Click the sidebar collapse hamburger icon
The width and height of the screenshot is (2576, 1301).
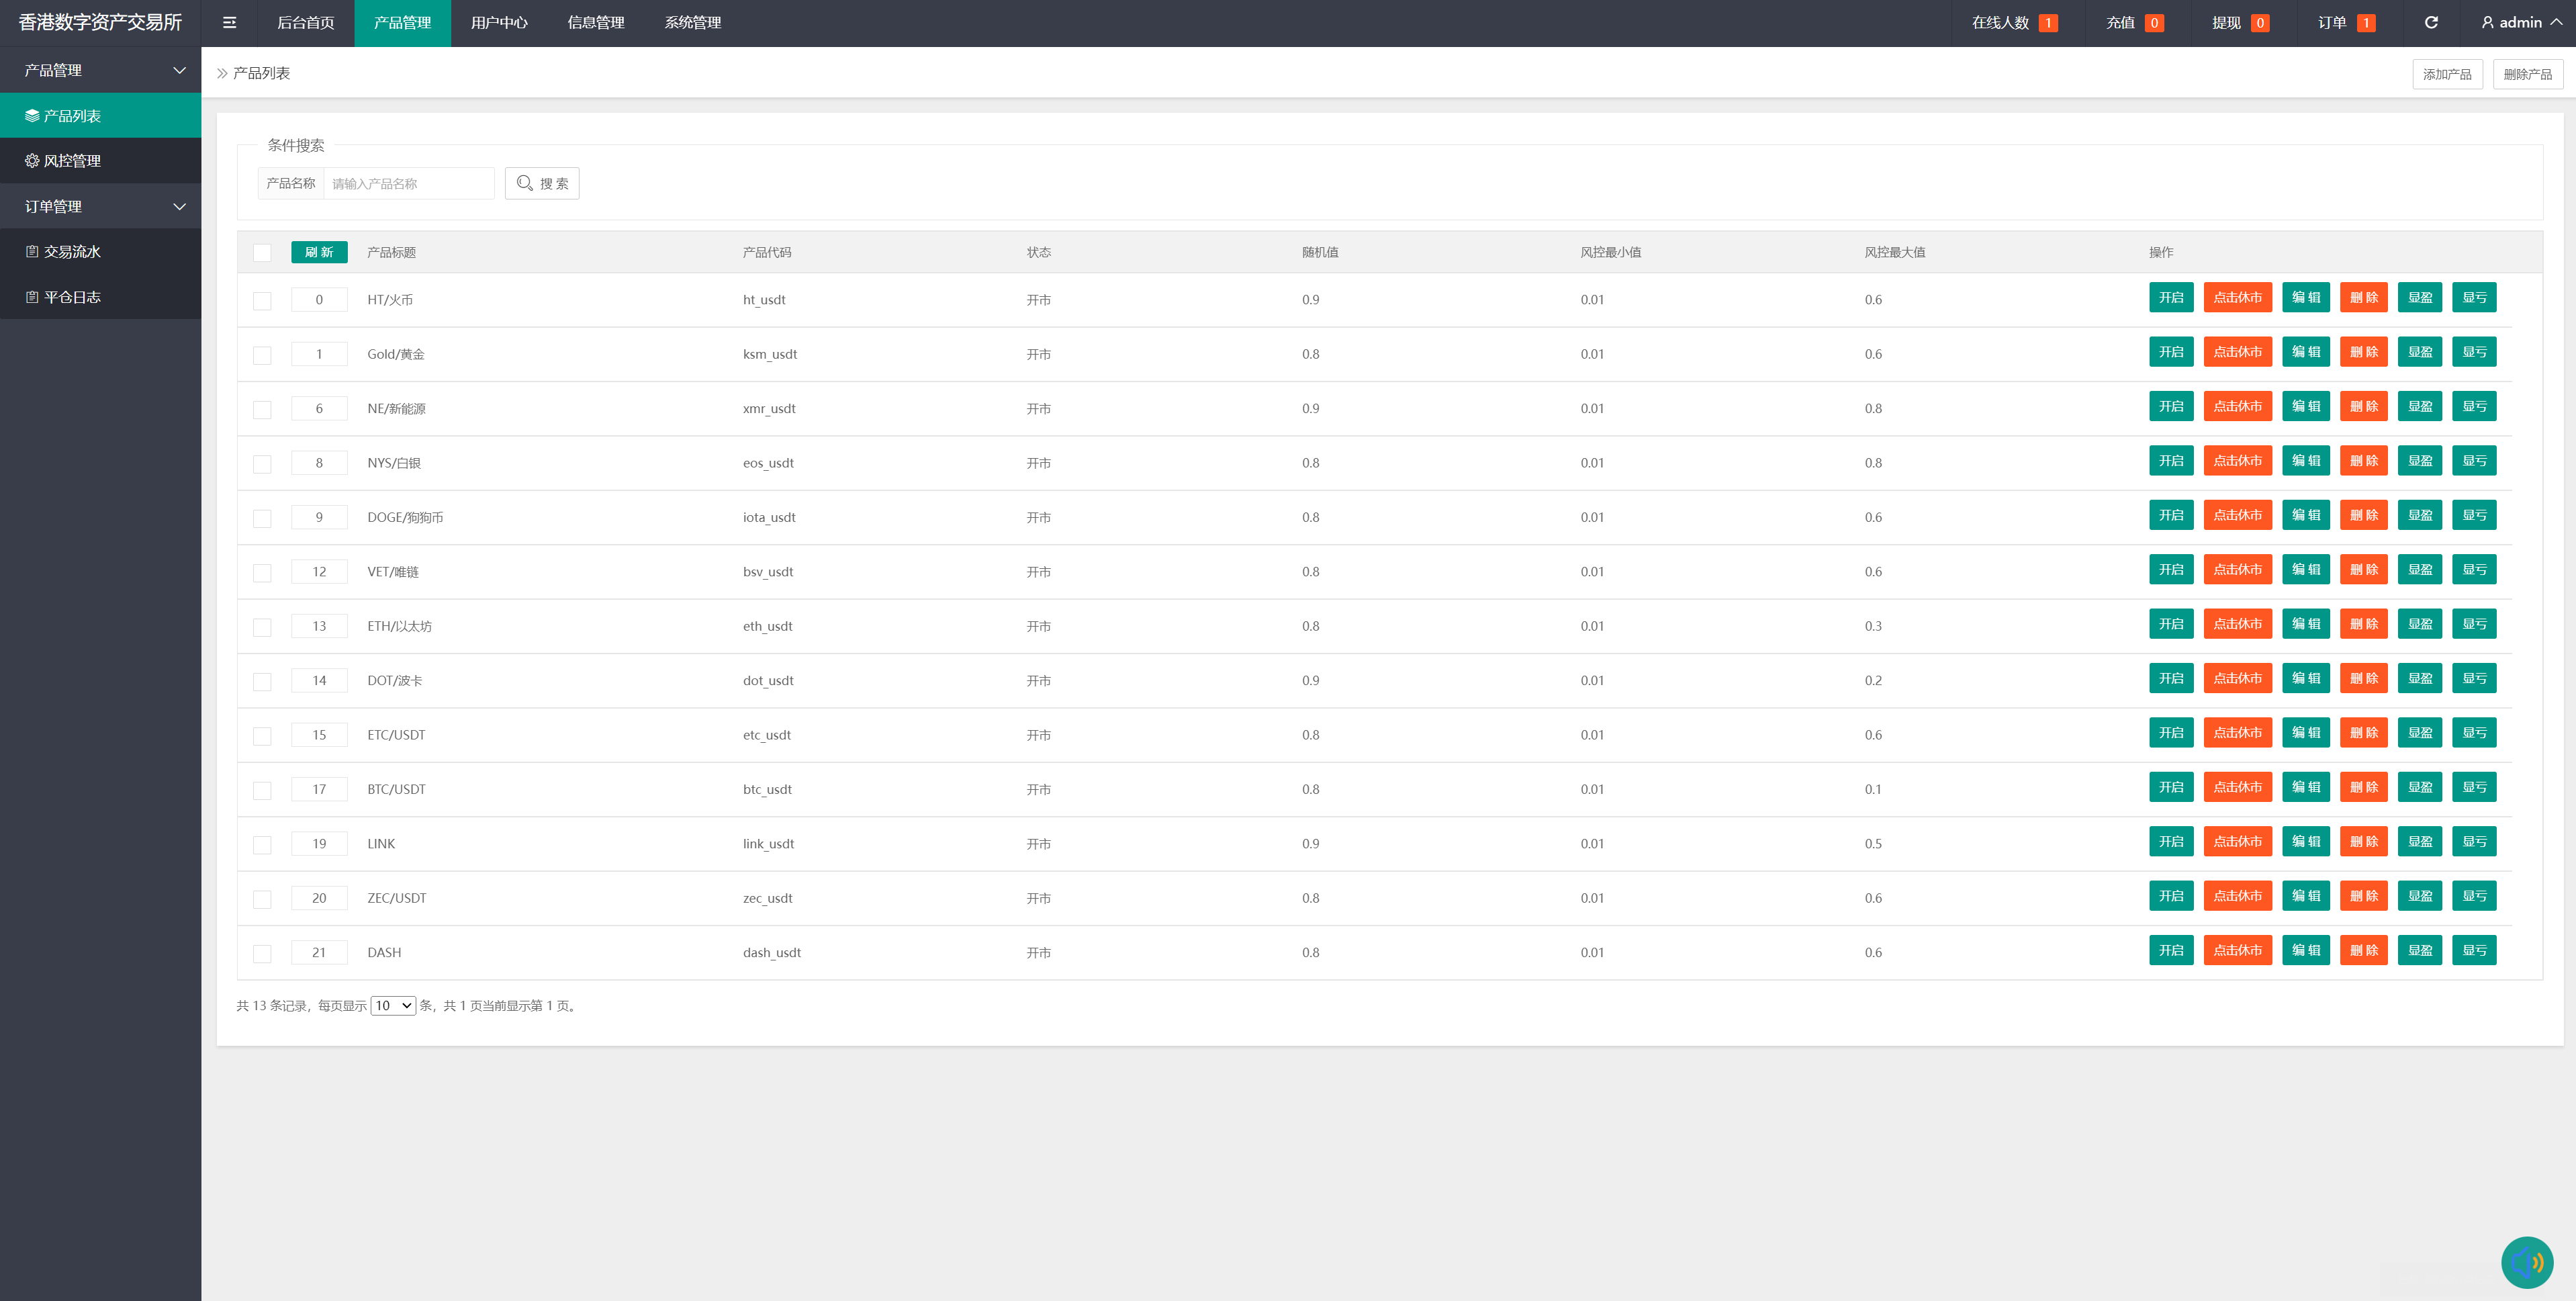tap(229, 22)
